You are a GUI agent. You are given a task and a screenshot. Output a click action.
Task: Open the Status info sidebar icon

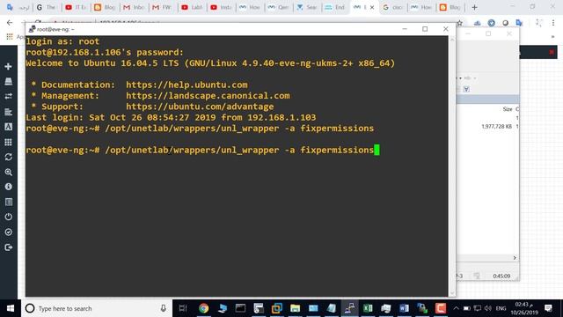pyautogui.click(x=8, y=187)
